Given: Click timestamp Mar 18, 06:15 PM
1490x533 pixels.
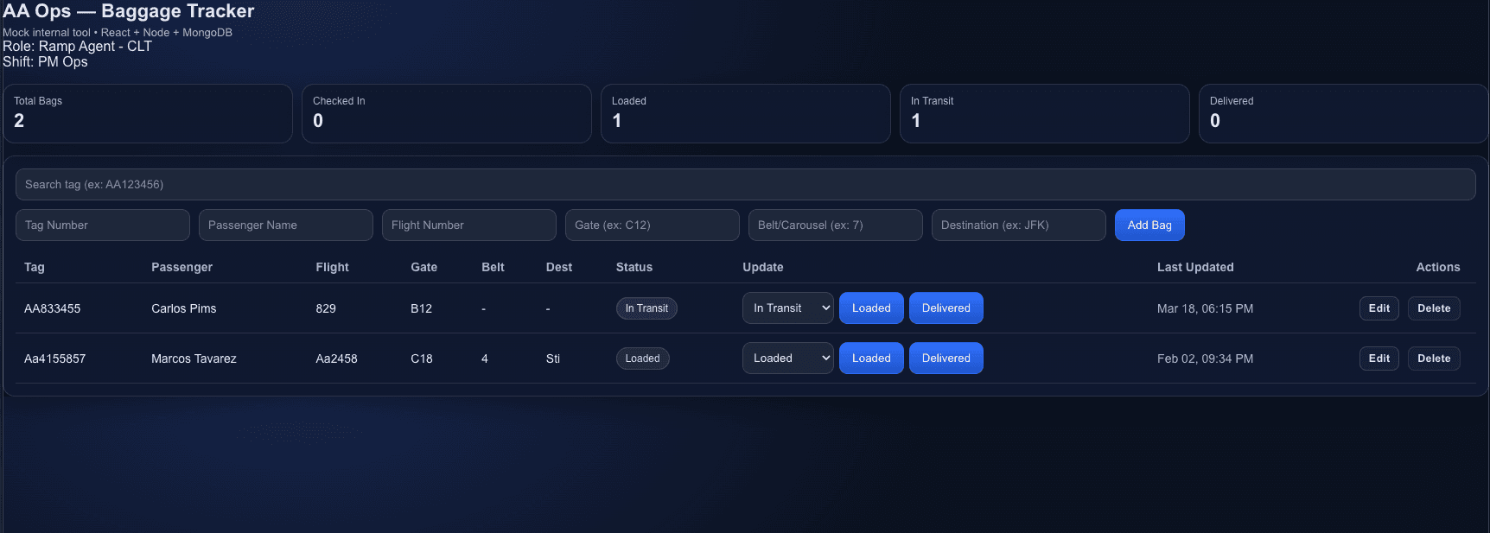Looking at the screenshot, I should point(1205,308).
